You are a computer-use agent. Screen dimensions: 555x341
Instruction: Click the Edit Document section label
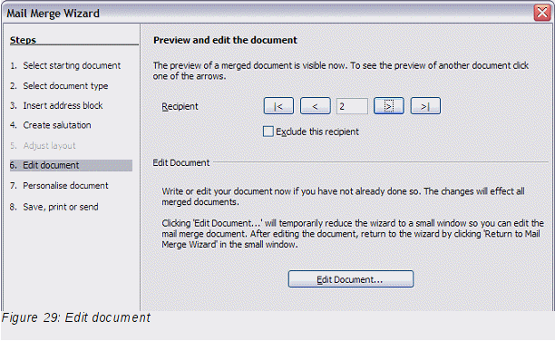coord(181,162)
